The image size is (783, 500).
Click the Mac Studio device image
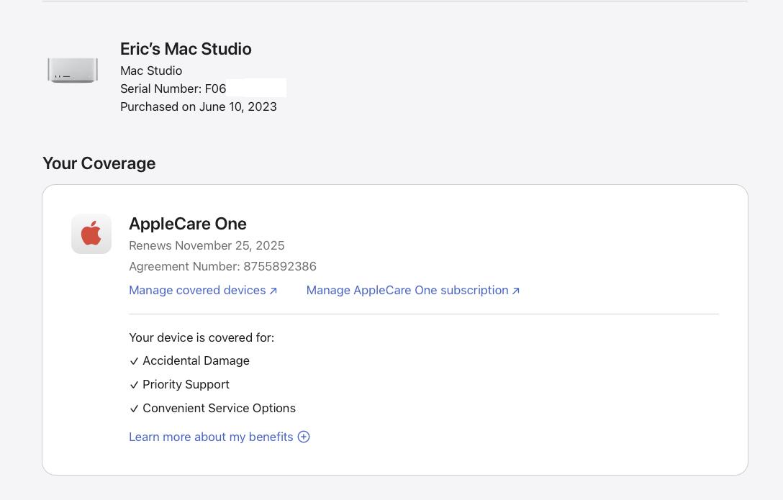click(73, 71)
